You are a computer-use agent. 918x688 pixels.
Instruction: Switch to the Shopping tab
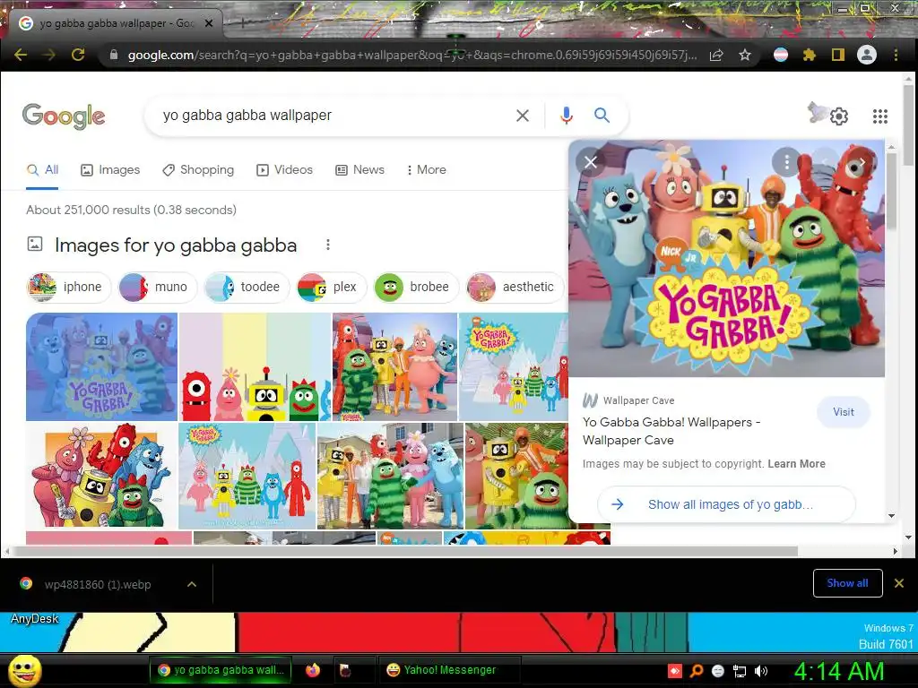click(x=198, y=169)
